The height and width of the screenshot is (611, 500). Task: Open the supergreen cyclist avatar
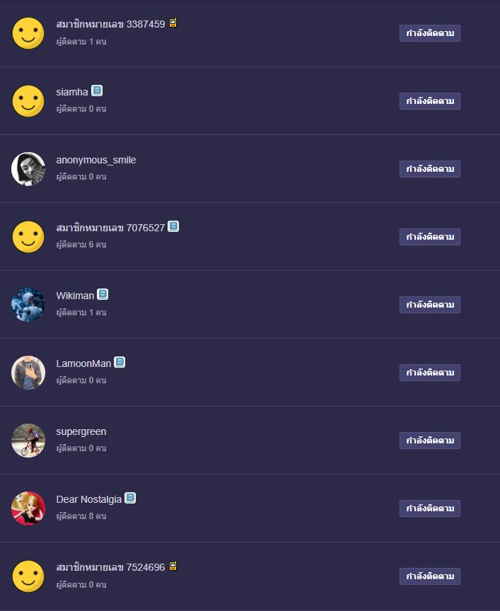28,441
